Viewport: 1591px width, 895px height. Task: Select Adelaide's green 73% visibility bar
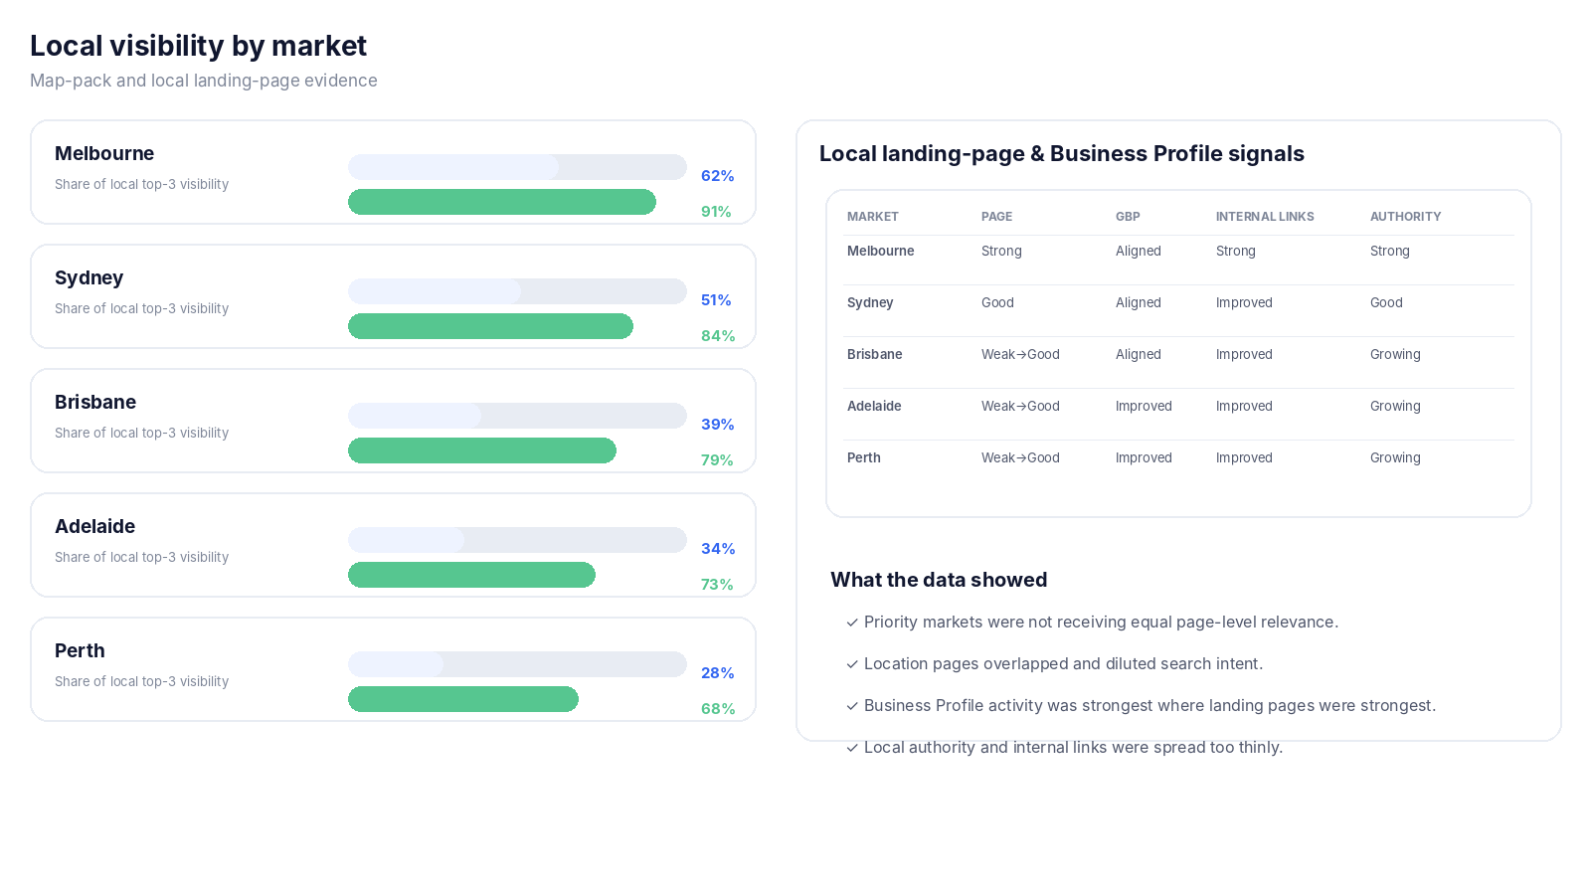click(x=471, y=575)
